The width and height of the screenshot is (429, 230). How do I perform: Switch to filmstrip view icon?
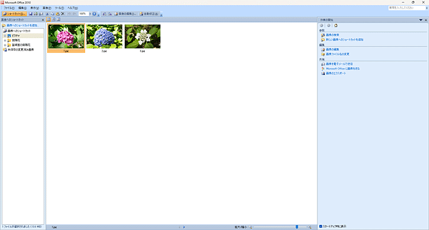point(53,20)
